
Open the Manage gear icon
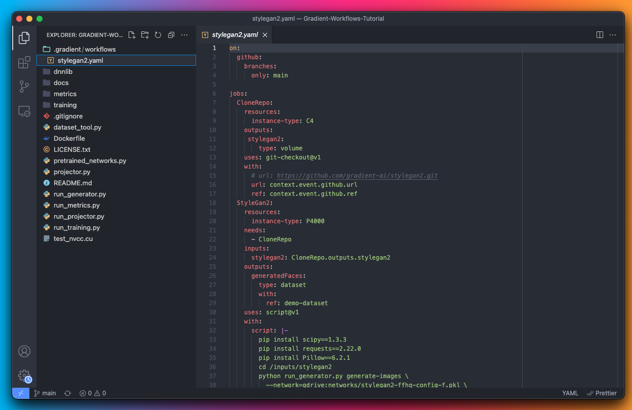coord(24,376)
